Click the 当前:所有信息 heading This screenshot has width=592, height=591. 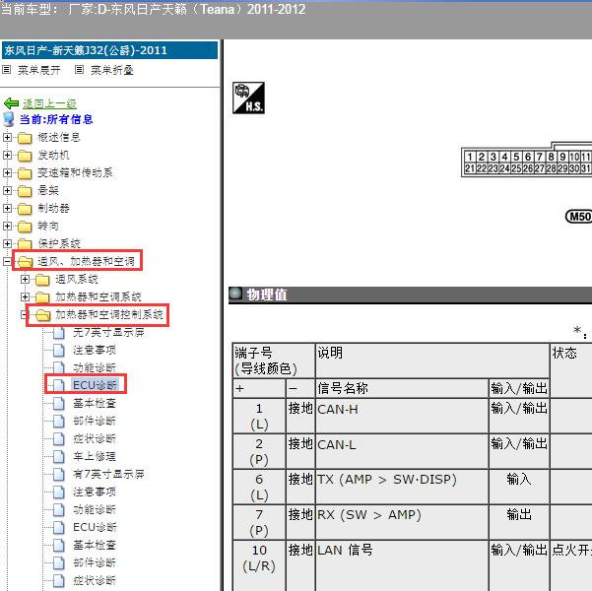click(56, 120)
